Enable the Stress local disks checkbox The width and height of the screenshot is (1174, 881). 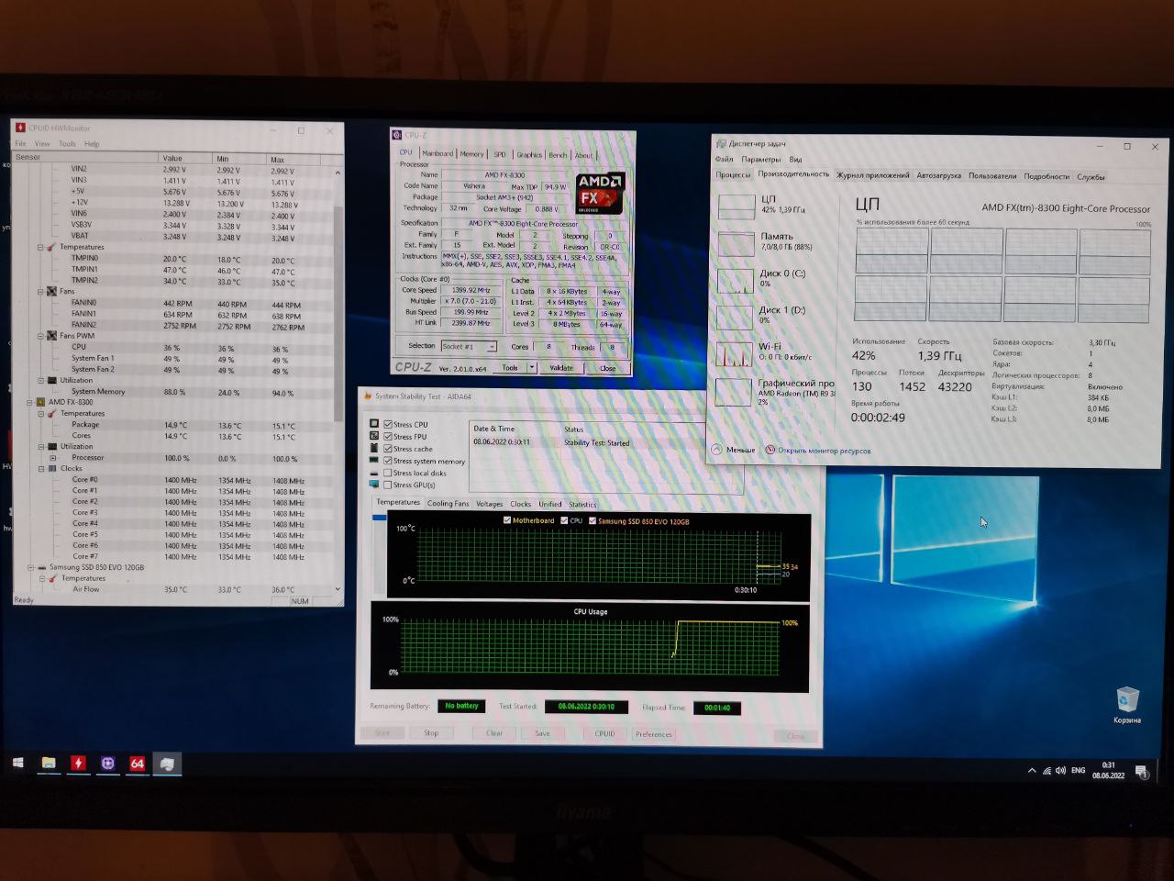388,473
